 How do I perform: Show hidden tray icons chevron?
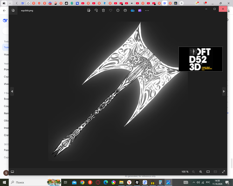(x=194, y=182)
